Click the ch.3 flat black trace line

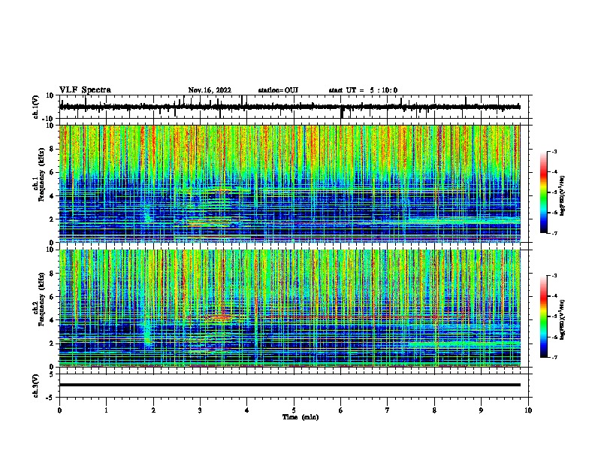(x=289, y=385)
